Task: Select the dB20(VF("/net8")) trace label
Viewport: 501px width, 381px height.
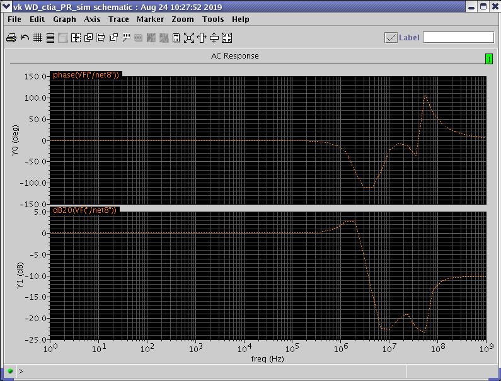Action: tap(85, 210)
